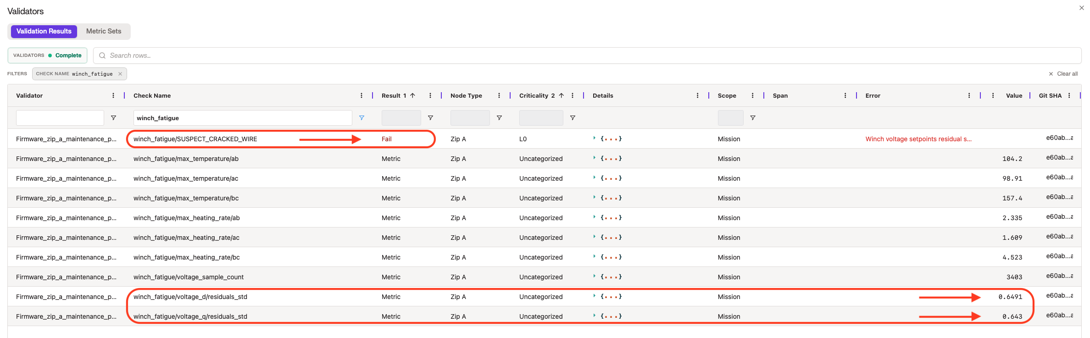Image resolution: width=1090 pixels, height=338 pixels.
Task: Open the Value column three-dot menu
Action: (993, 95)
